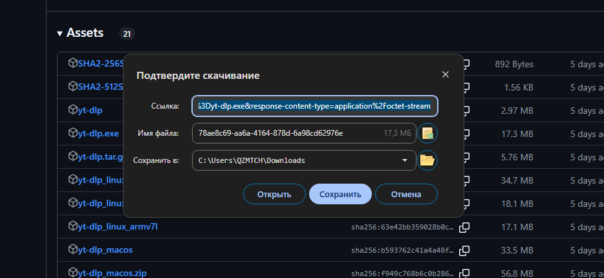The image size is (604, 278).
Task: Click the 17,3 МБ size in dialog
Action: tap(397, 133)
